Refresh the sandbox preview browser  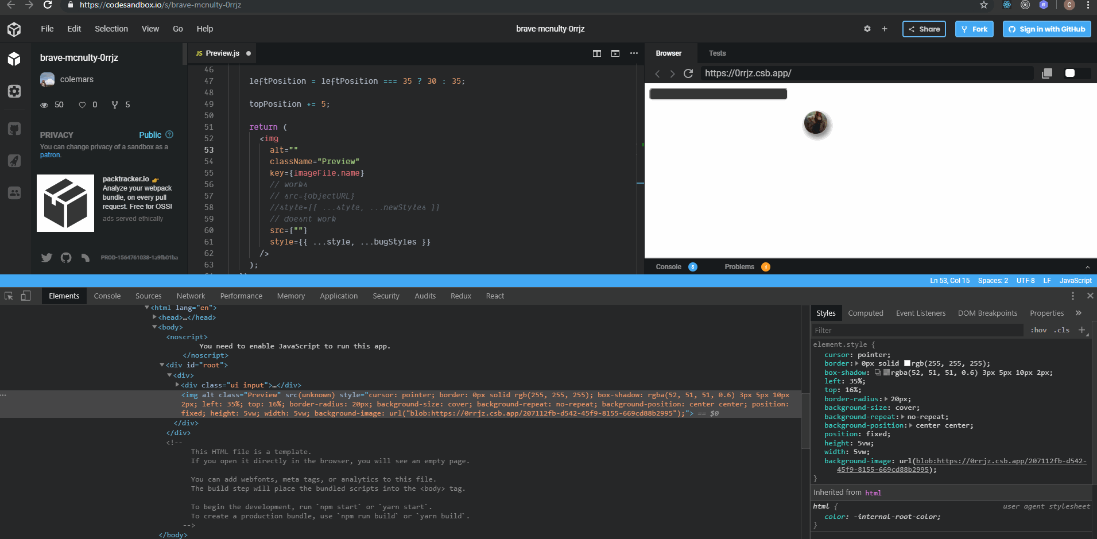(688, 73)
